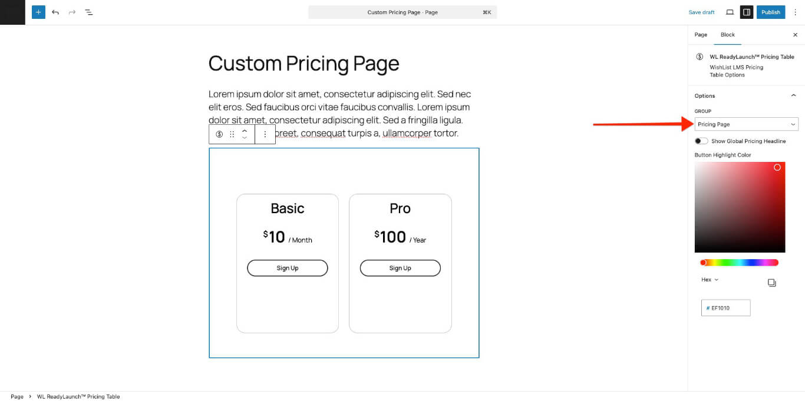Open the block inserter with the plus icon
This screenshot has width=805, height=401.
point(38,12)
